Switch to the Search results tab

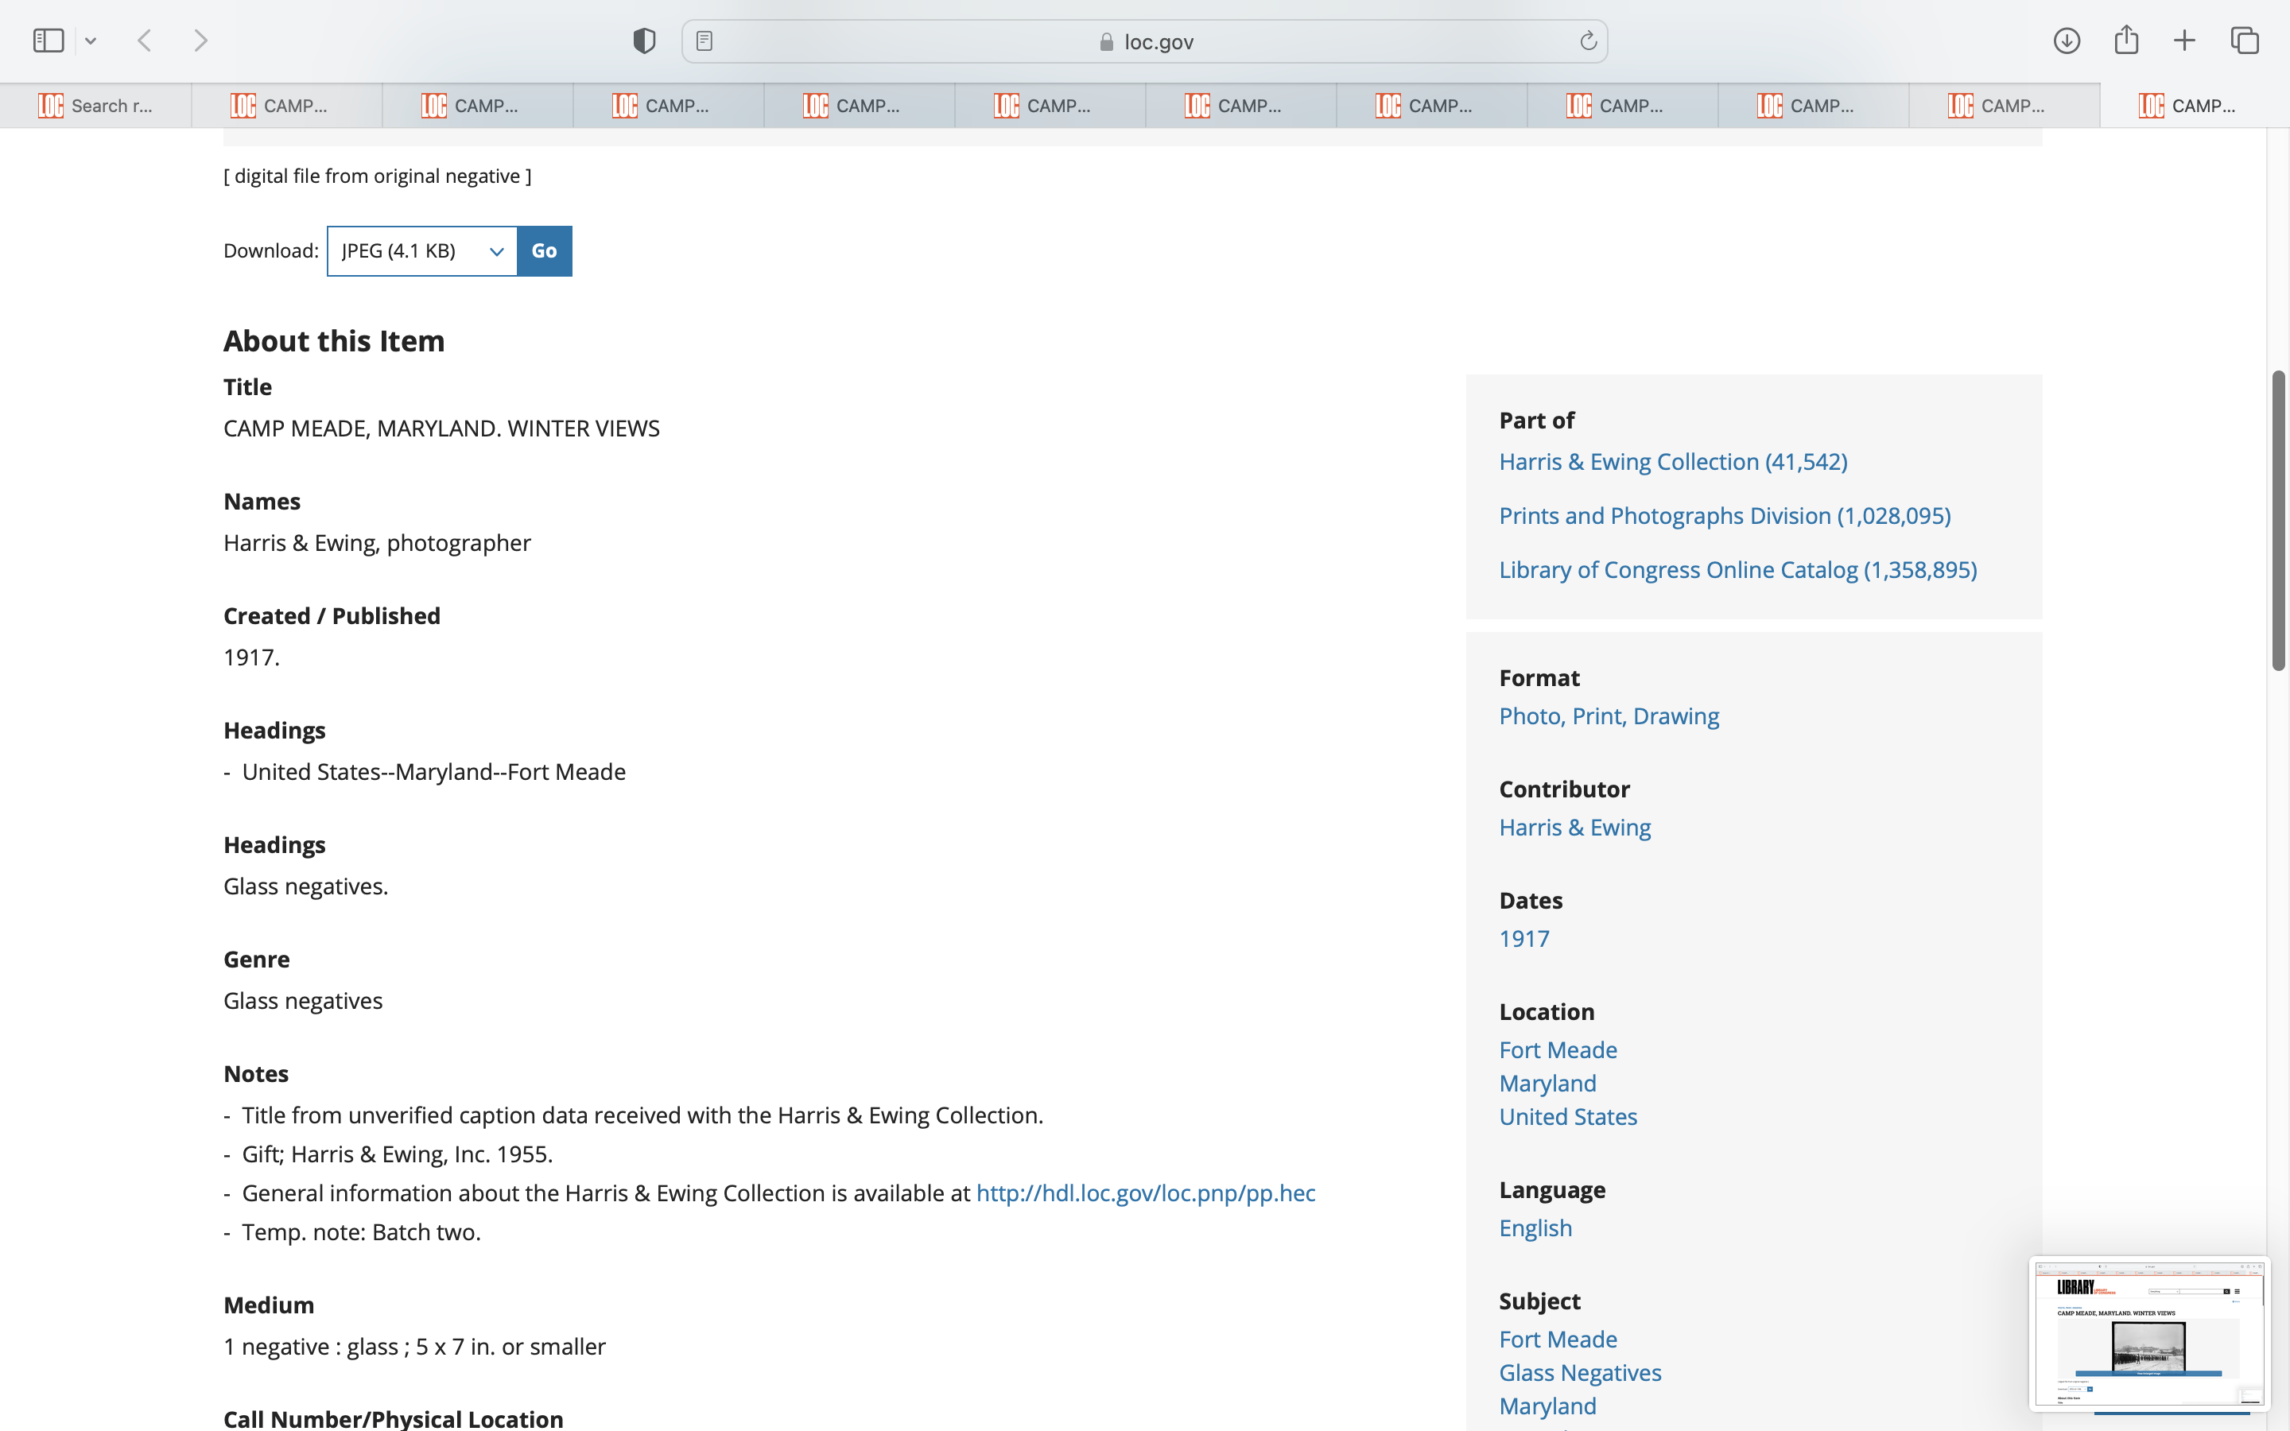[95, 106]
